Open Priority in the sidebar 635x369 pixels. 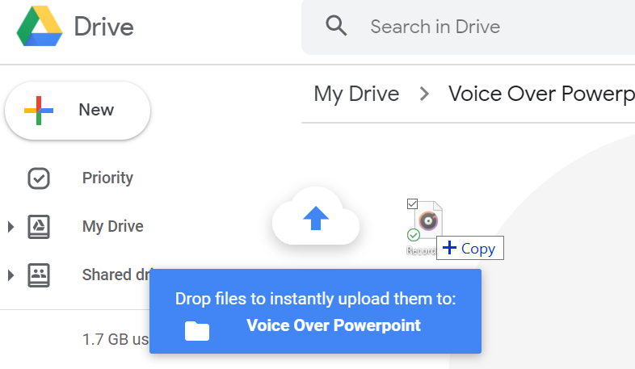(107, 178)
